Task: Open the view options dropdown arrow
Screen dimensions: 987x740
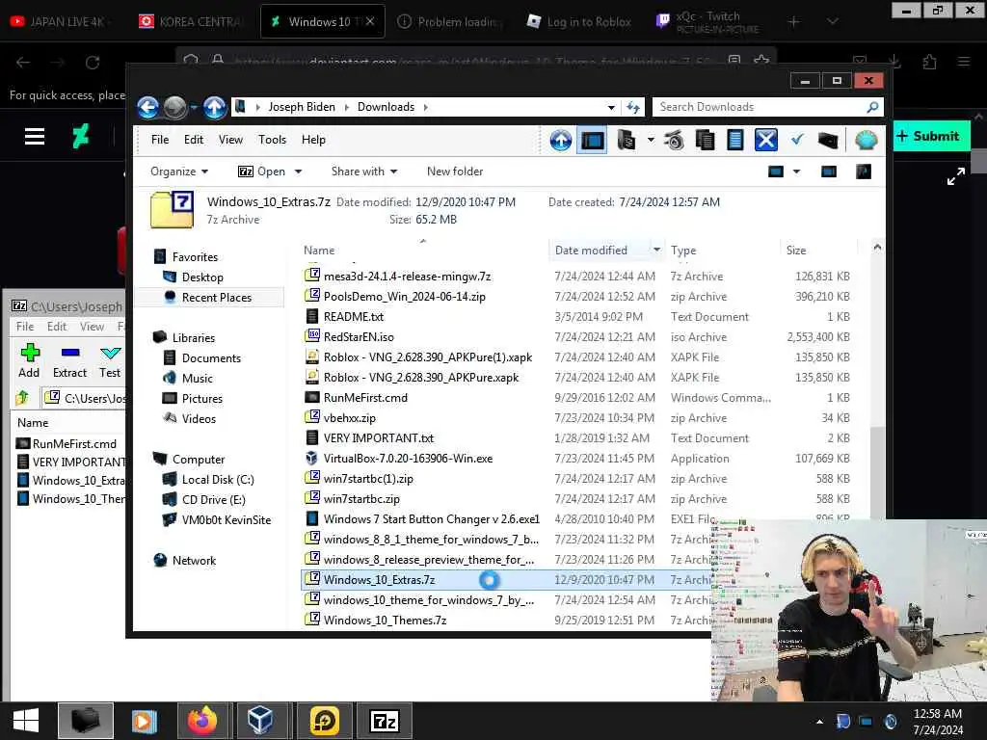Action: pos(796,172)
